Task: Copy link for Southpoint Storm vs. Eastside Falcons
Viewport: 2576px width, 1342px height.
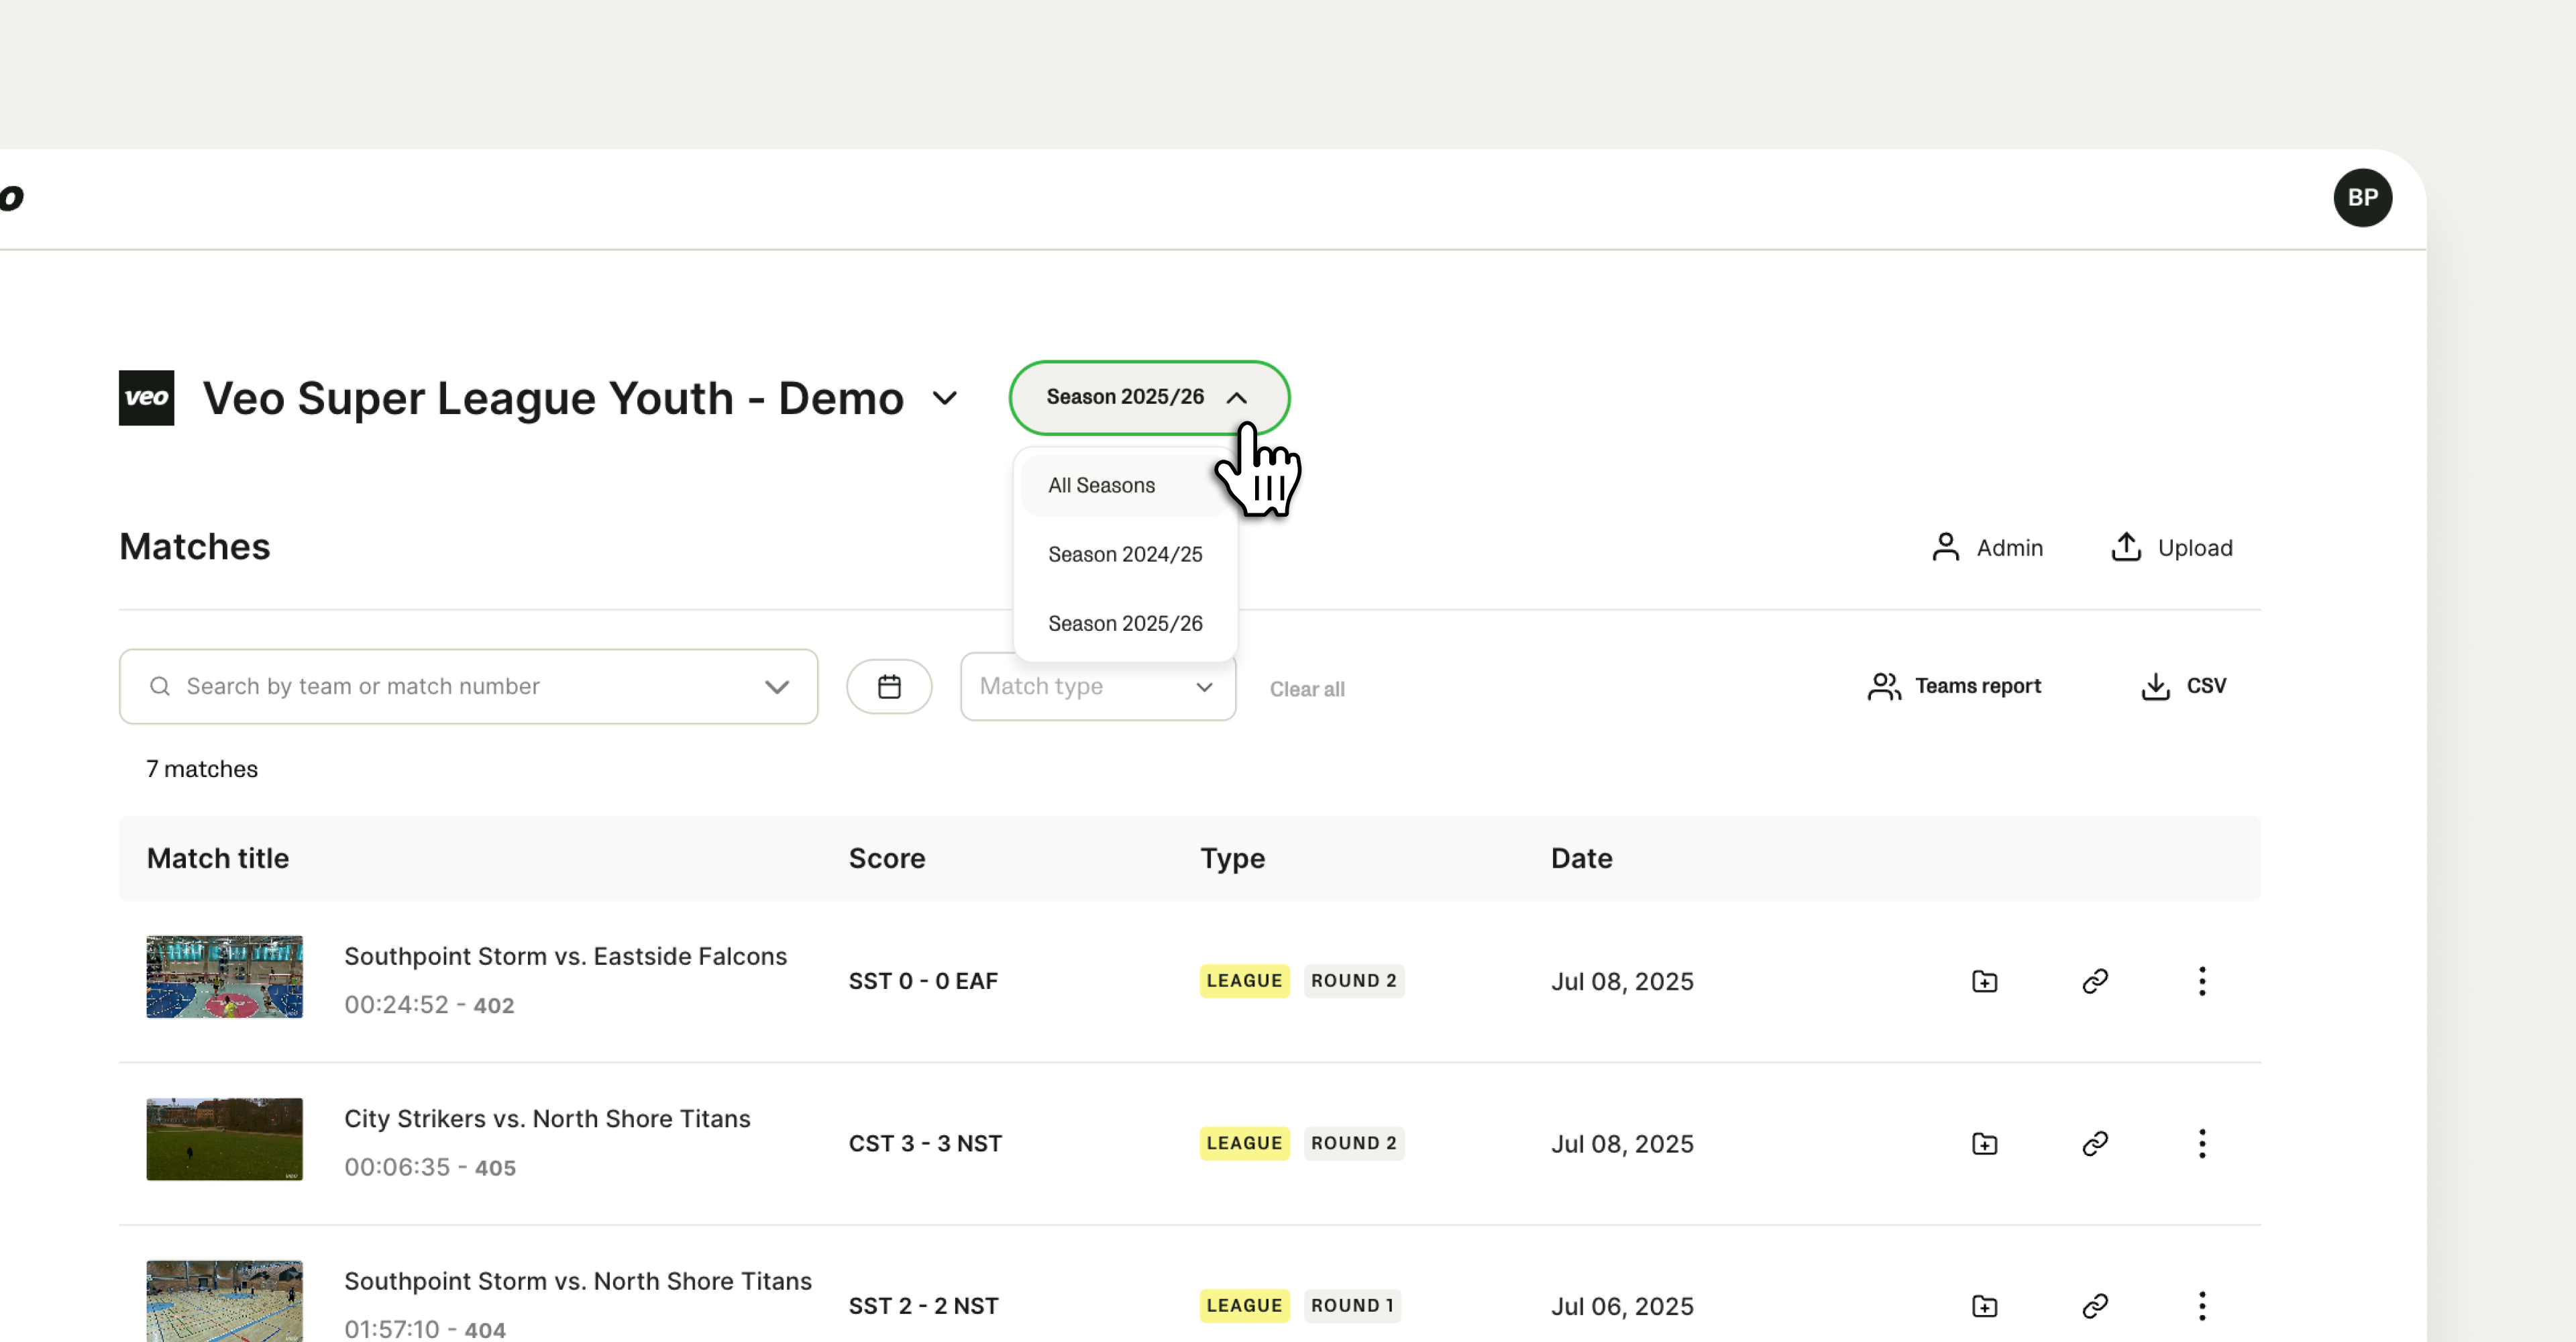Action: (x=2095, y=981)
